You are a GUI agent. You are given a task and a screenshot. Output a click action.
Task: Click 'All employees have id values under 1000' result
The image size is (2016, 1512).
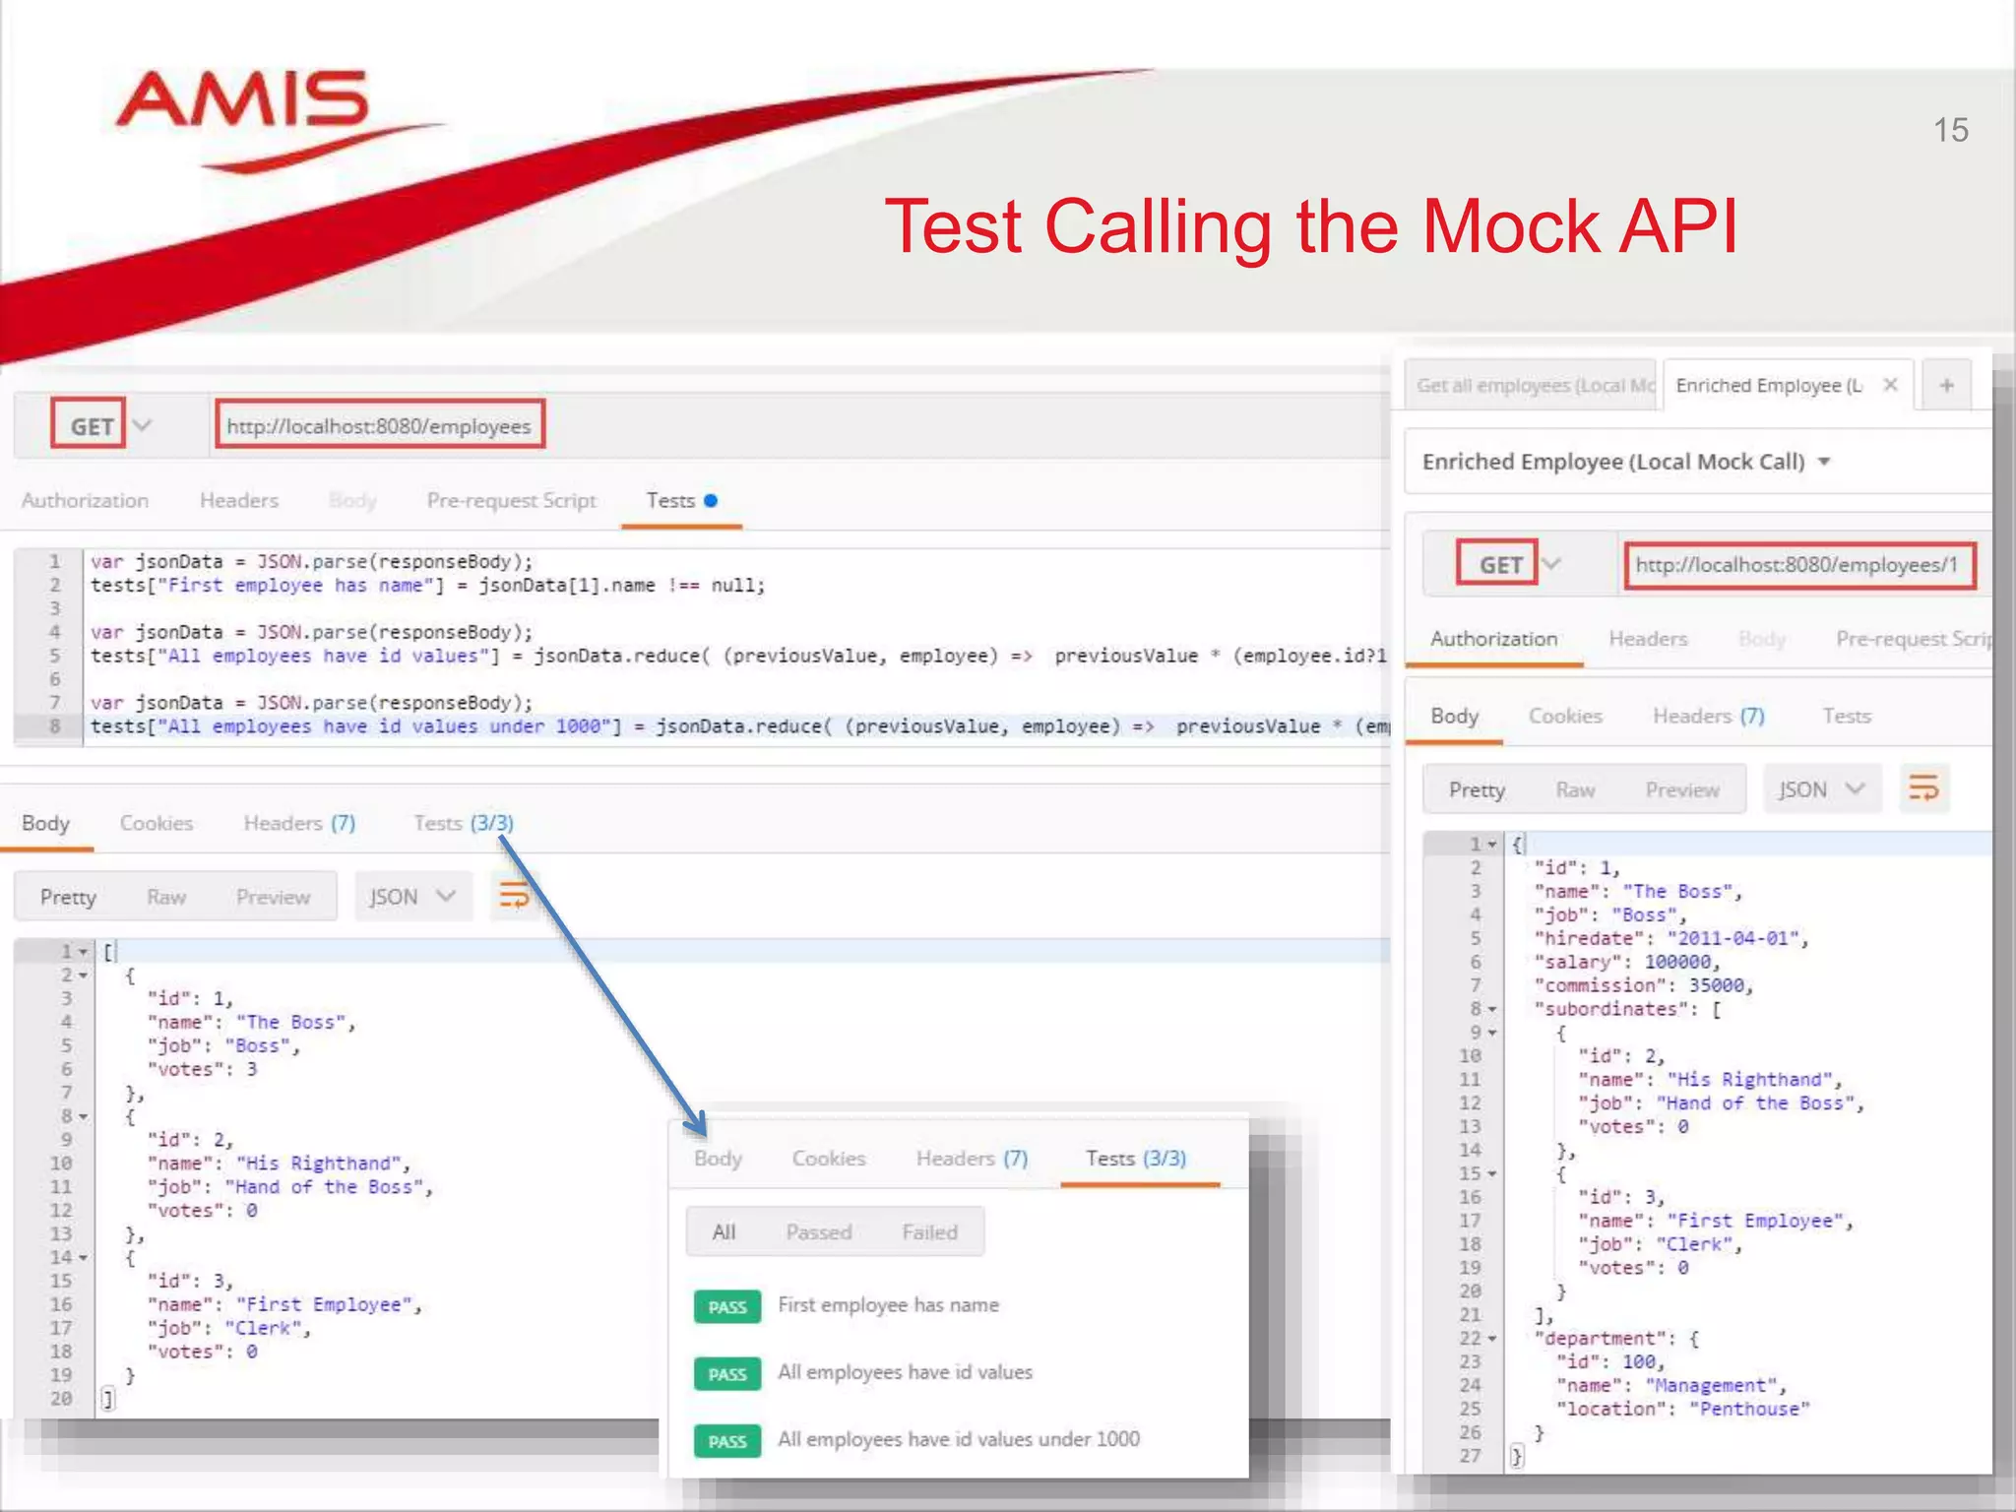pos(959,1439)
